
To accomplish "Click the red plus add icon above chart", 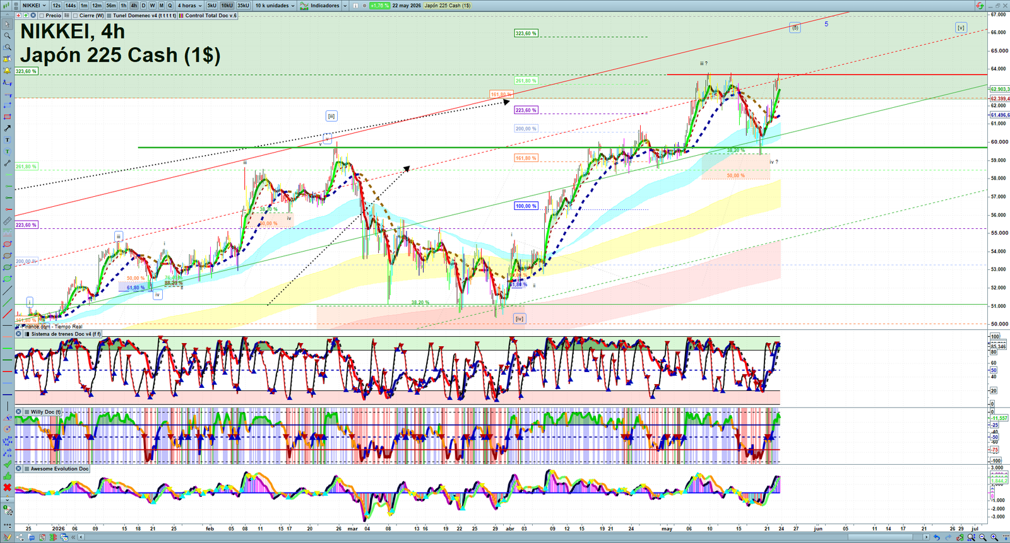I will 19,15.
